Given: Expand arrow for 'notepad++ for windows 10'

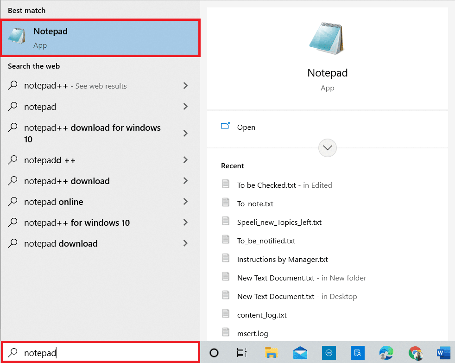Looking at the screenshot, I should pos(185,223).
